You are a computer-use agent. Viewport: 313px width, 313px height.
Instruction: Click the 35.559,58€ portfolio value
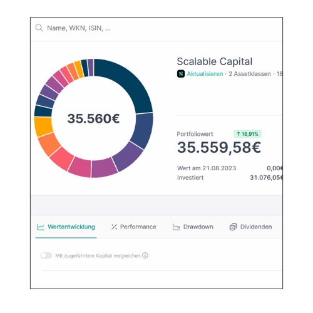point(219,147)
